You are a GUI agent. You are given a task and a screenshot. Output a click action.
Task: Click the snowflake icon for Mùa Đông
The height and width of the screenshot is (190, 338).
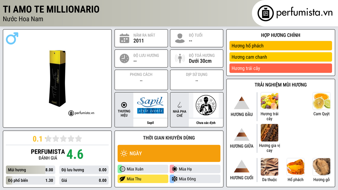175,179
